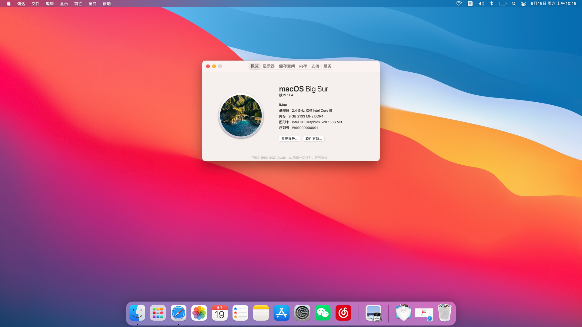Click the iMac model label
The width and height of the screenshot is (582, 327).
(283, 105)
